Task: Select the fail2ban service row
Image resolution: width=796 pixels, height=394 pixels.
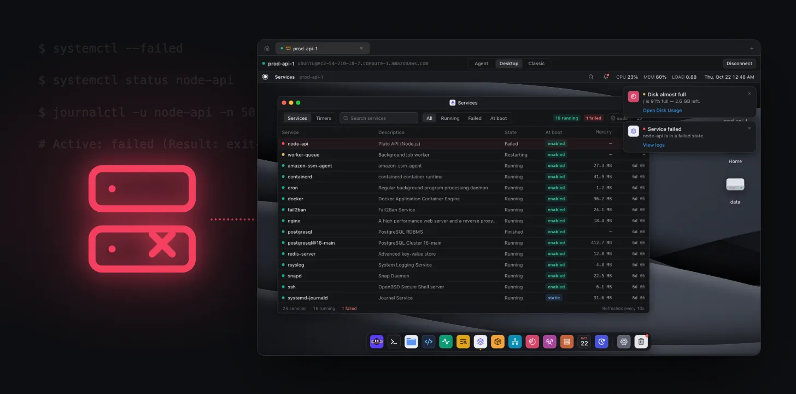Action: tap(463, 210)
